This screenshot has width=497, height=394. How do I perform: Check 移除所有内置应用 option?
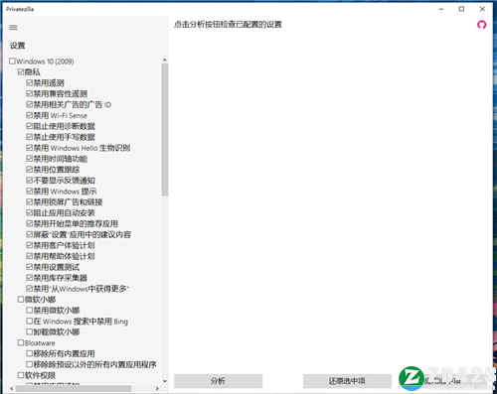29,353
